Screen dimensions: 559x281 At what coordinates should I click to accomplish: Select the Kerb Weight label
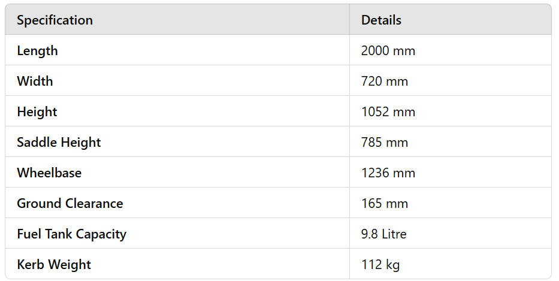[x=54, y=265]
